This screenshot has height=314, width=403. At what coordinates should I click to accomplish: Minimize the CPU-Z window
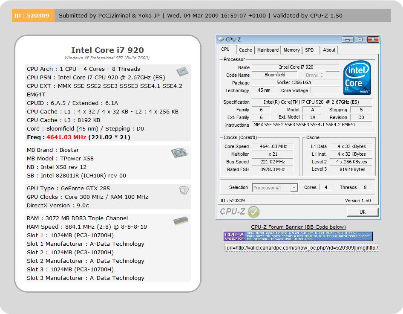tap(348, 40)
